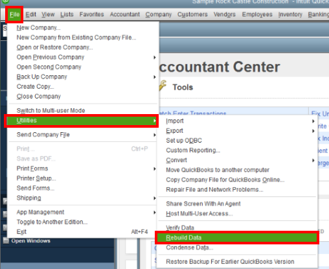Expand Export submenu in Utilities

237,131
